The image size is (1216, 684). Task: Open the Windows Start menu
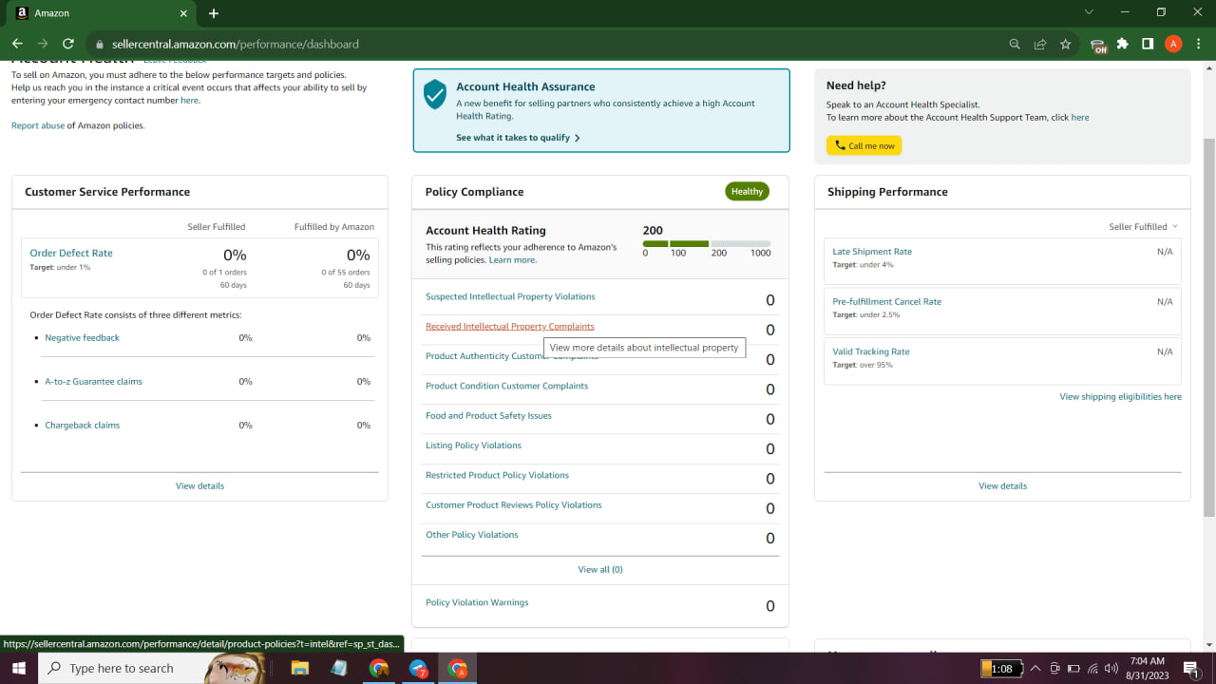click(18, 668)
